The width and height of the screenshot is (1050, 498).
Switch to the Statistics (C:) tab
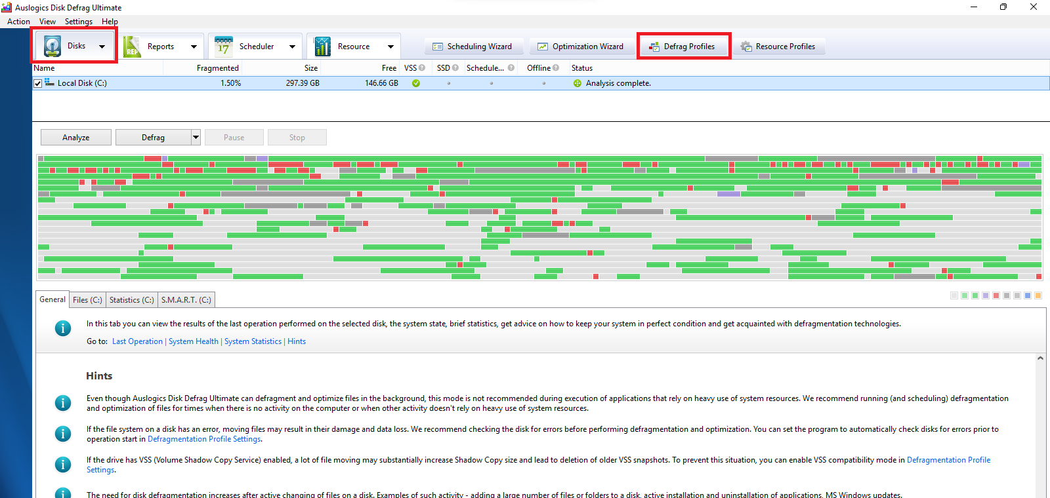[131, 300]
